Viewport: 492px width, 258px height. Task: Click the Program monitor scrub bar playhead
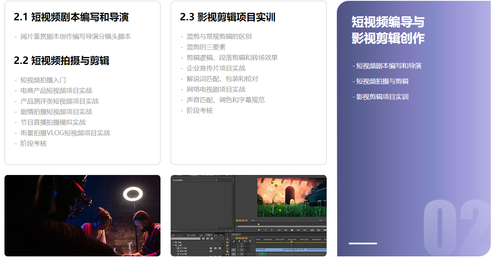point(258,224)
